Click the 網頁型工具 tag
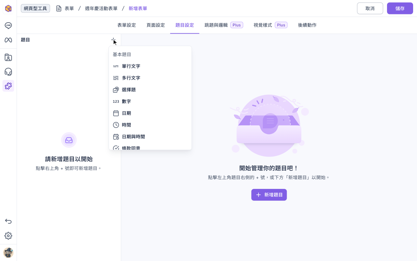The image size is (417, 261). click(35, 8)
